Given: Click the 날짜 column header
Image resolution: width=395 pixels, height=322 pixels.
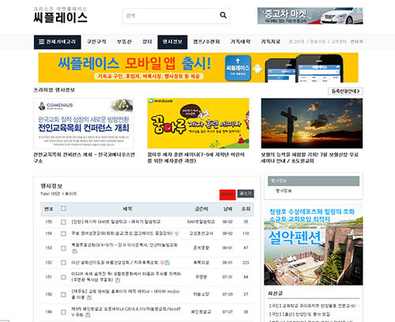Looking at the screenshot, I should 228,209.
